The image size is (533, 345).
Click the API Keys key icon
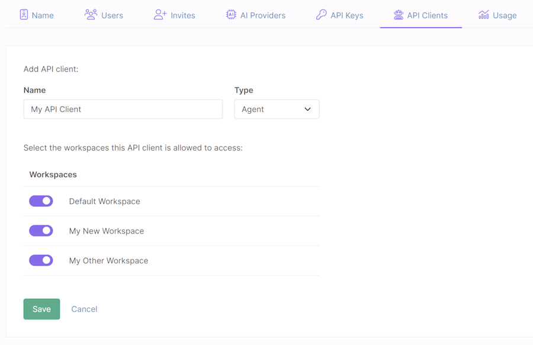pyautogui.click(x=321, y=15)
